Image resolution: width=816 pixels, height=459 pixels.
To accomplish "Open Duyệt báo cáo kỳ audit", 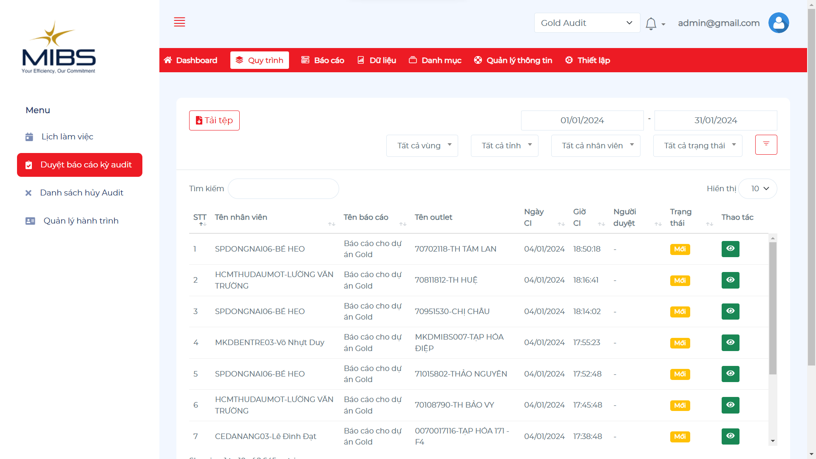I will (79, 165).
